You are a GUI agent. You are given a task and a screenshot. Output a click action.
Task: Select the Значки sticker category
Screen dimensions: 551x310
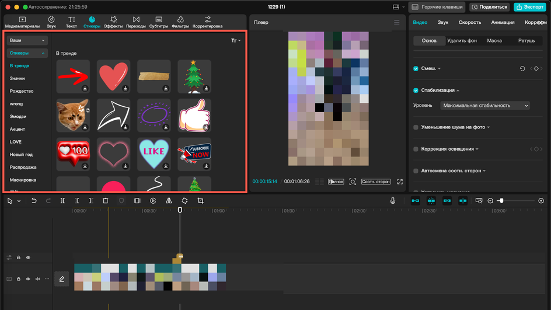18,78
